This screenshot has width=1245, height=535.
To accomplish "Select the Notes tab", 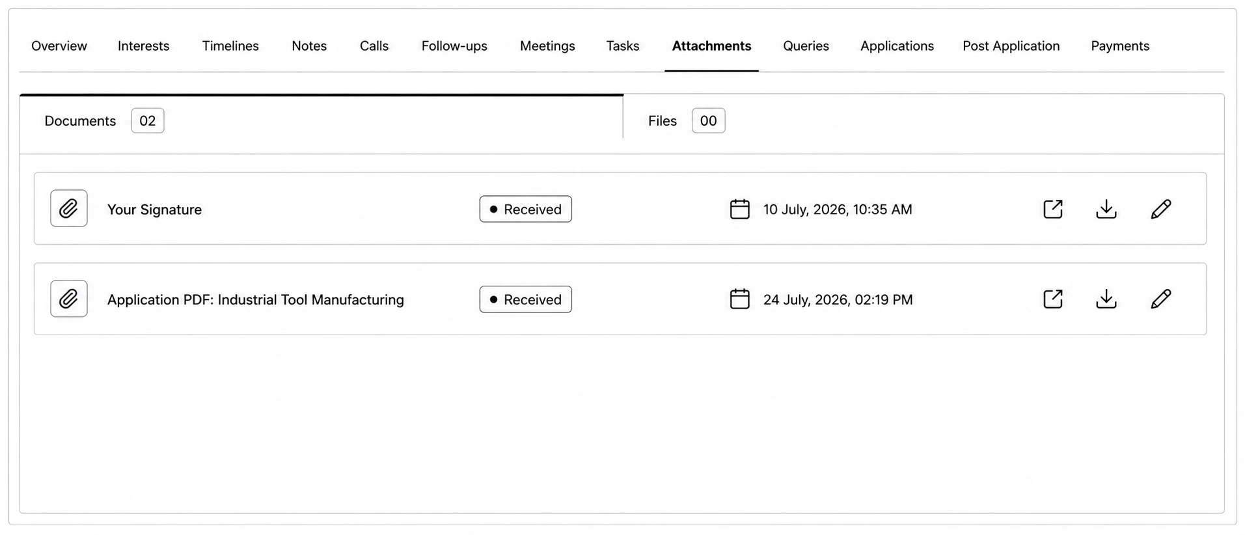I will coord(309,46).
